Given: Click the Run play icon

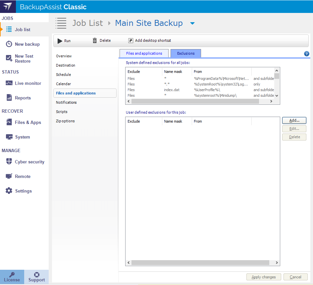Looking at the screenshot, I should (x=60, y=41).
